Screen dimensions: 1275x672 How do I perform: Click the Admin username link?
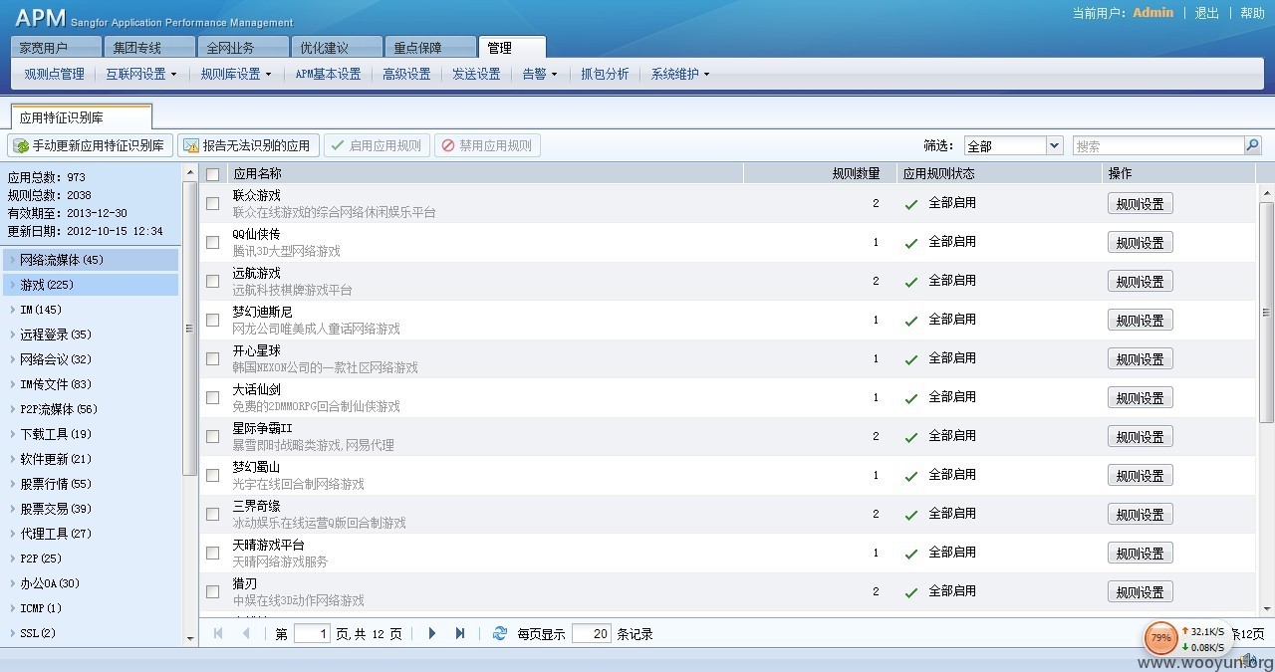click(1153, 13)
